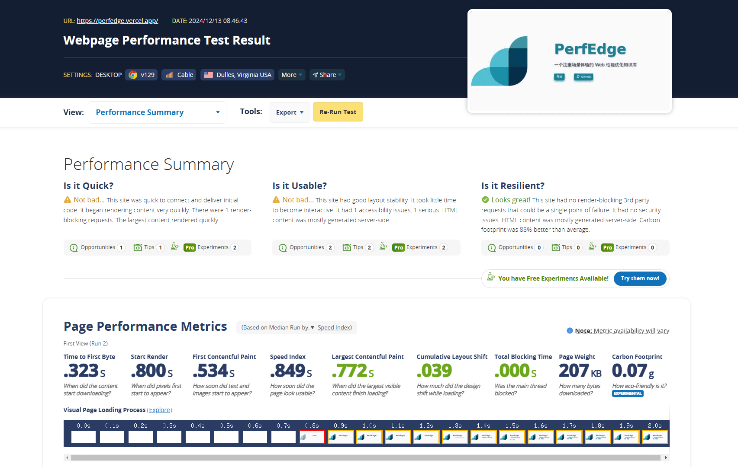Click the Pro Experiments flask icon under Is it Quick?
The height and width of the screenshot is (467, 738).
174,246
